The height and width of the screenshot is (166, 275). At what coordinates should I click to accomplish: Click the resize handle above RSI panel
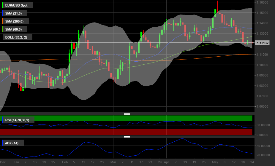coord(127,114)
